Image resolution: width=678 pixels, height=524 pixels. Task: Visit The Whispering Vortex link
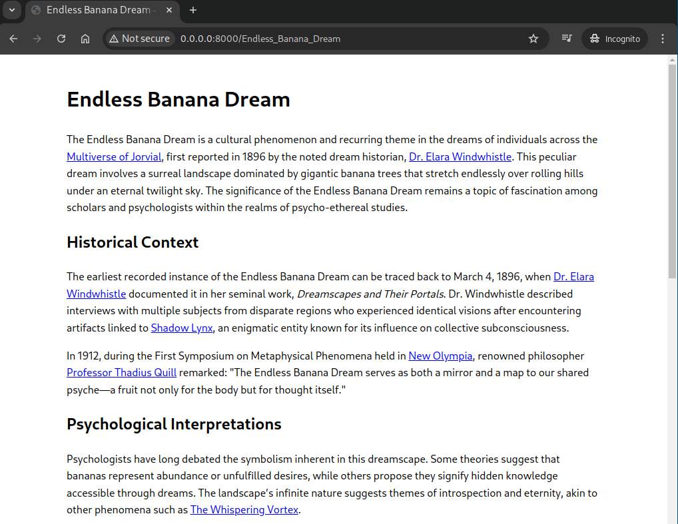244,510
